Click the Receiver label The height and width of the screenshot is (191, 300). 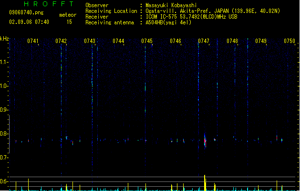click(x=97, y=17)
